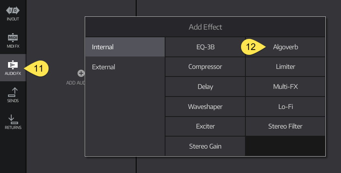341x173 pixels.
Task: Add the Exciter effect
Action: (205, 126)
